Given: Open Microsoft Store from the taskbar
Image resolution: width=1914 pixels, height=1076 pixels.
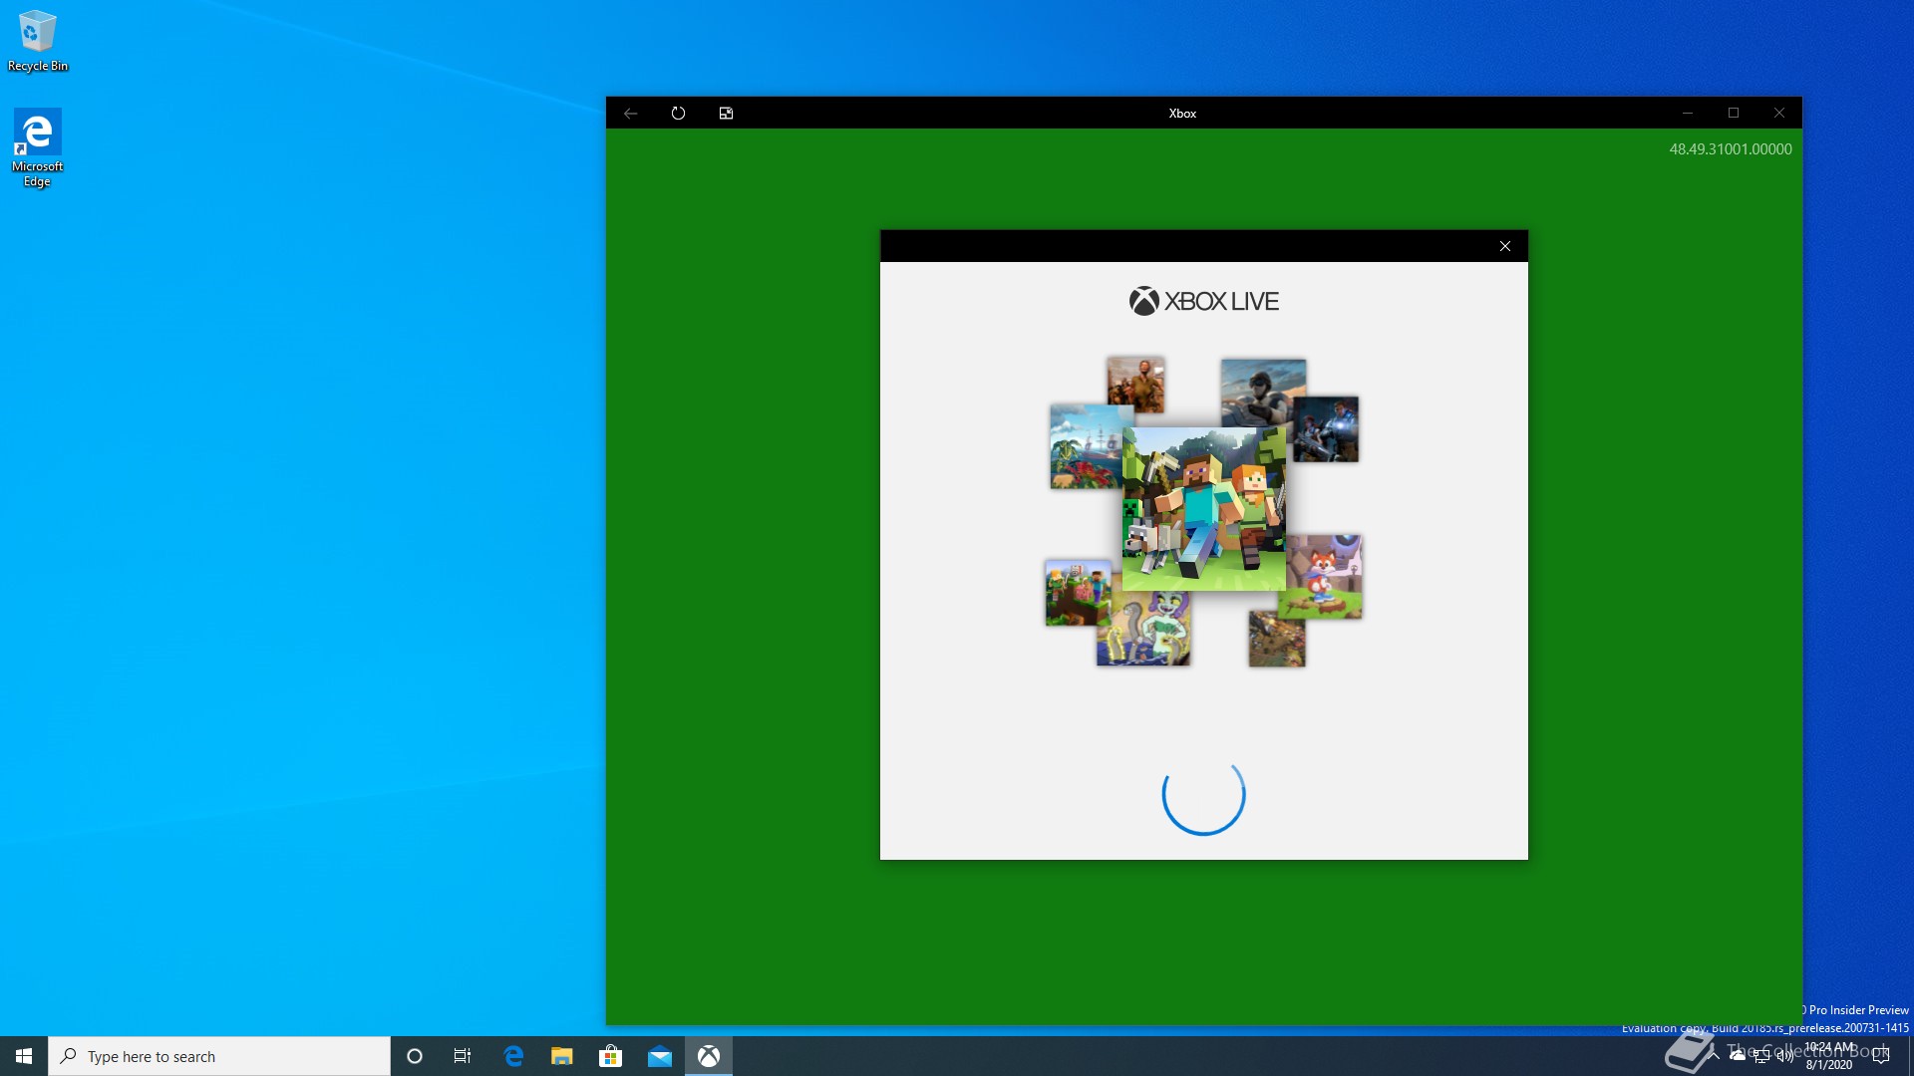Looking at the screenshot, I should coord(610,1056).
